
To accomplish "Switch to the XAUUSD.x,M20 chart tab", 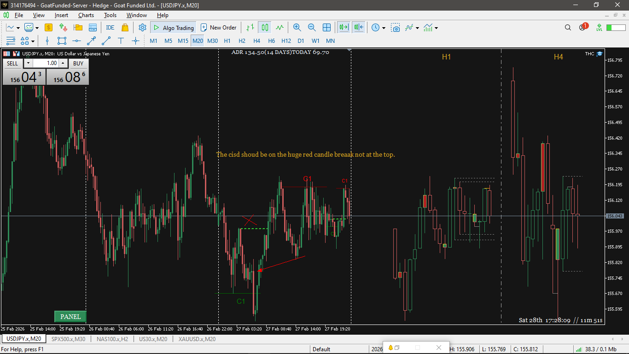I will (x=197, y=339).
